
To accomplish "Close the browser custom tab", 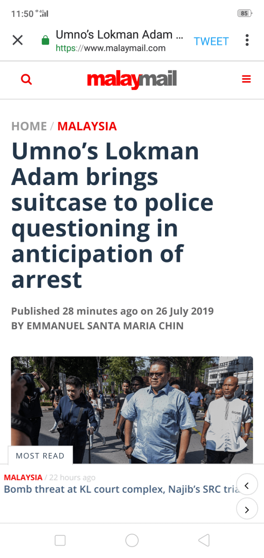I will point(17,40).
